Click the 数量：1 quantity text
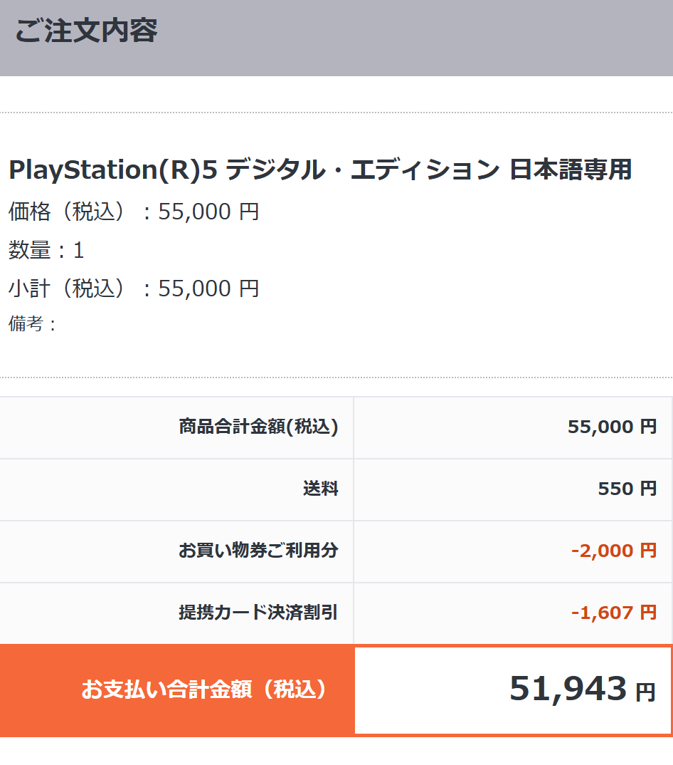Image resolution: width=673 pixels, height=765 pixels. tap(46, 250)
